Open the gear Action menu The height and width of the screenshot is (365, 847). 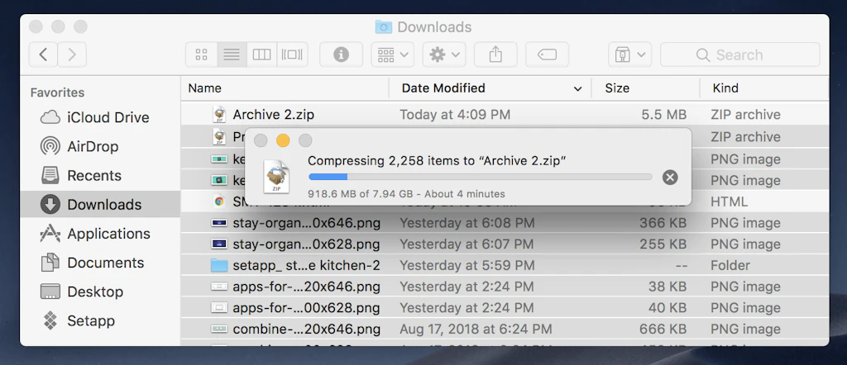click(444, 55)
